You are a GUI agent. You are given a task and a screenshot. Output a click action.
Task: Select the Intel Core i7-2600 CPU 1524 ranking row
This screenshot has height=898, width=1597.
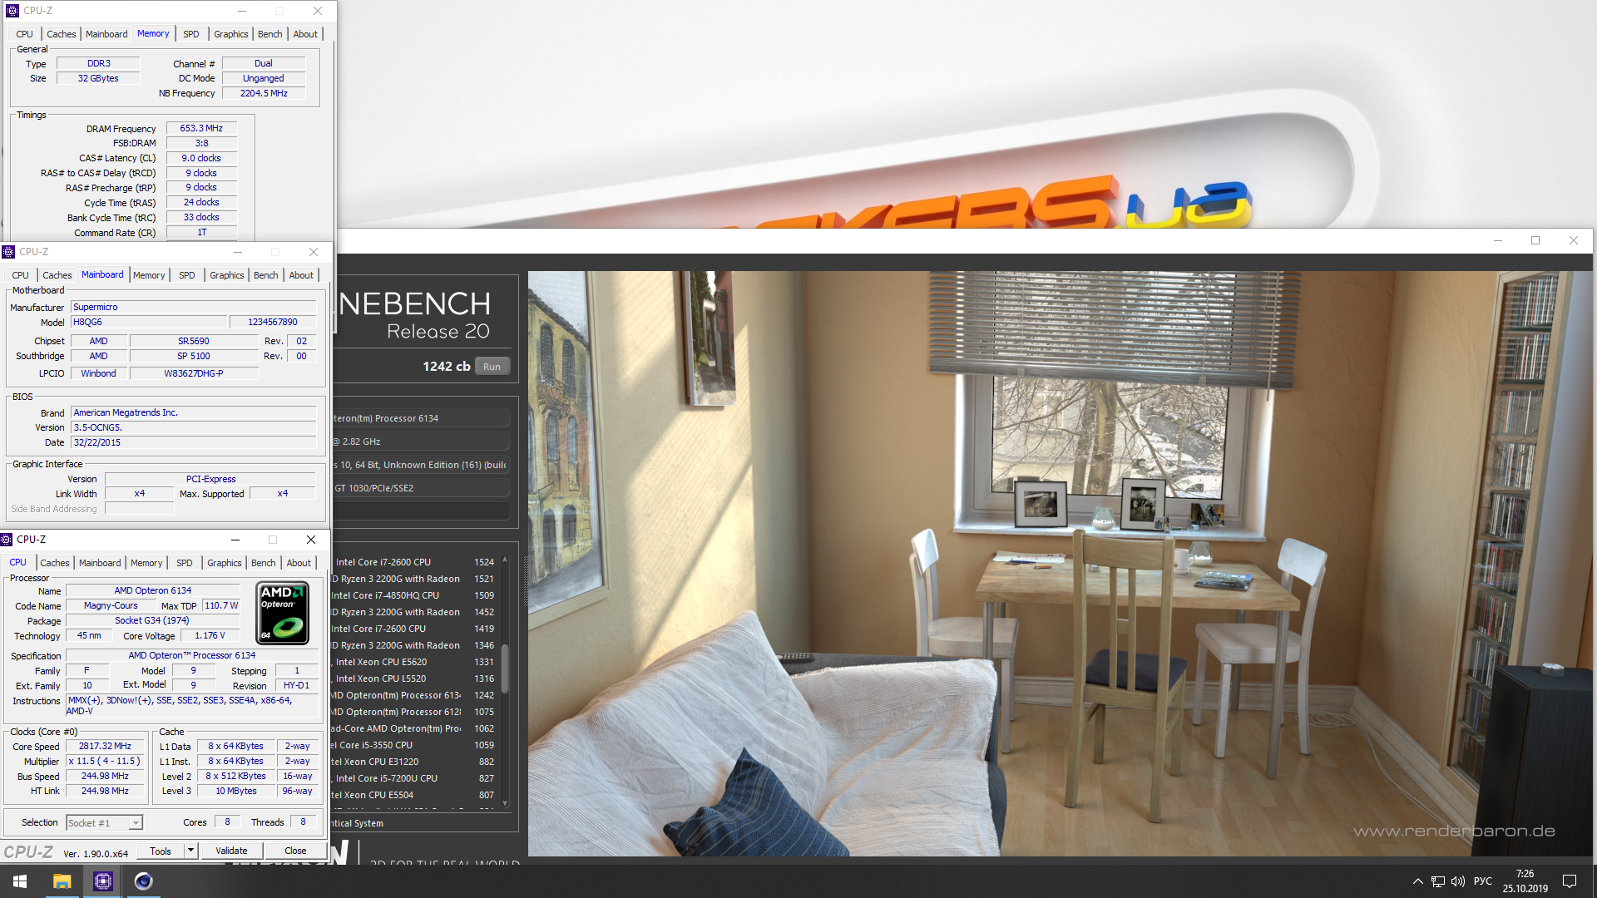tap(414, 562)
